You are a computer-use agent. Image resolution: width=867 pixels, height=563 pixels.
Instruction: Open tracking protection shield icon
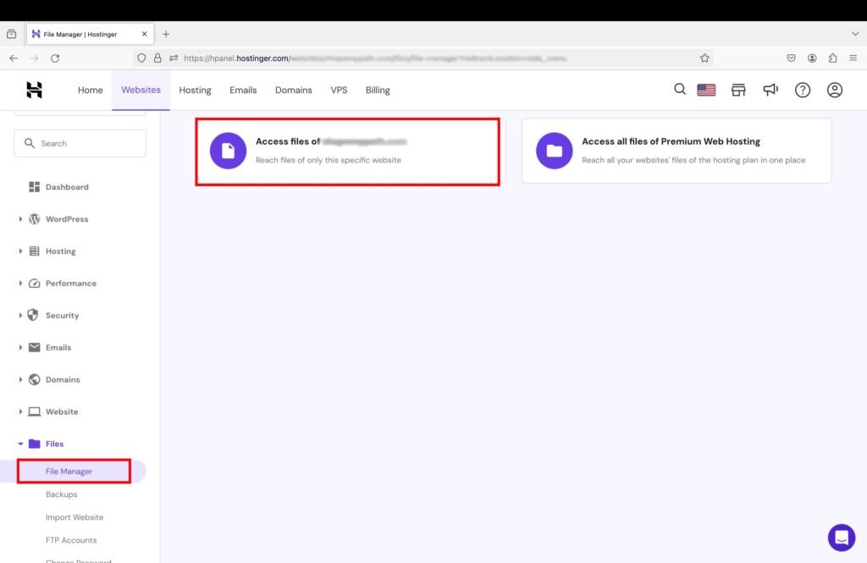141,58
